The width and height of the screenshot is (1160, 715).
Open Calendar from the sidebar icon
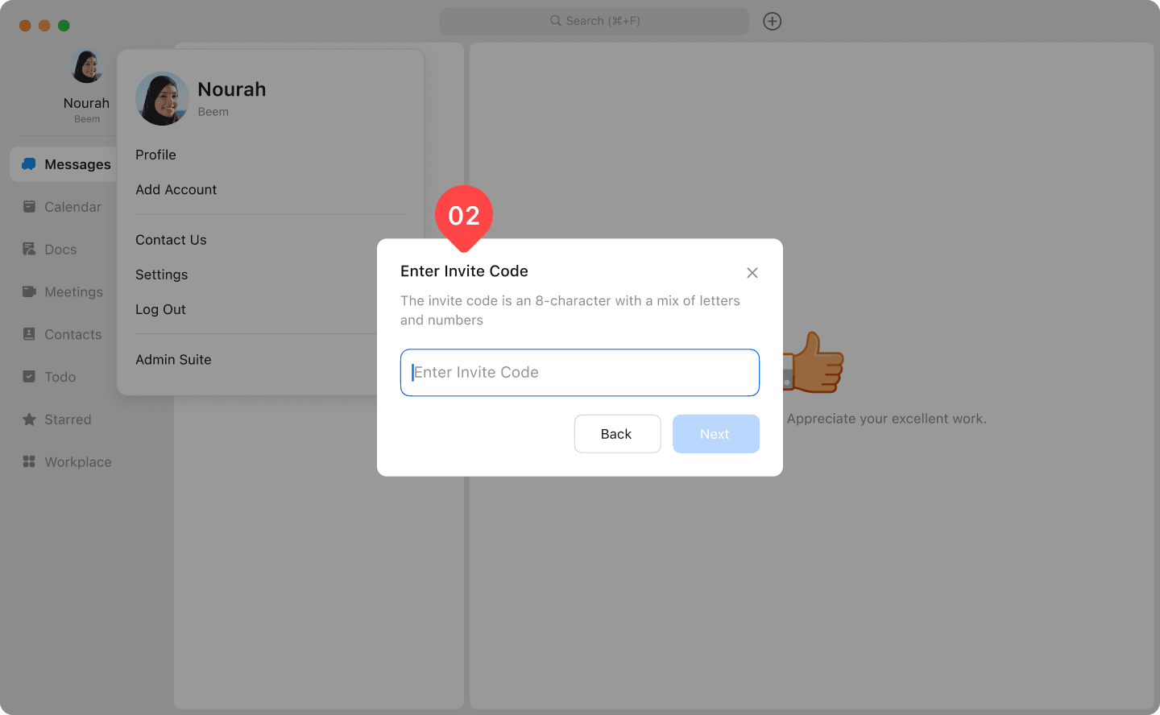pos(29,207)
